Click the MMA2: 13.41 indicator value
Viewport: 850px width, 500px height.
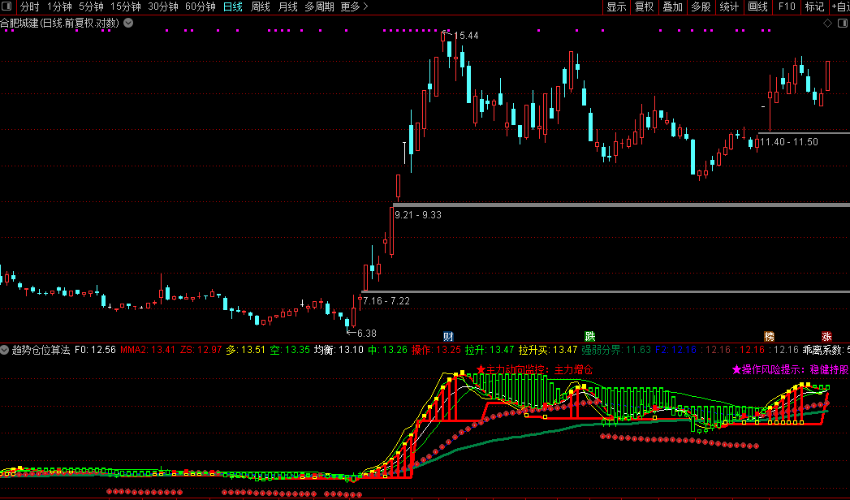(x=148, y=350)
